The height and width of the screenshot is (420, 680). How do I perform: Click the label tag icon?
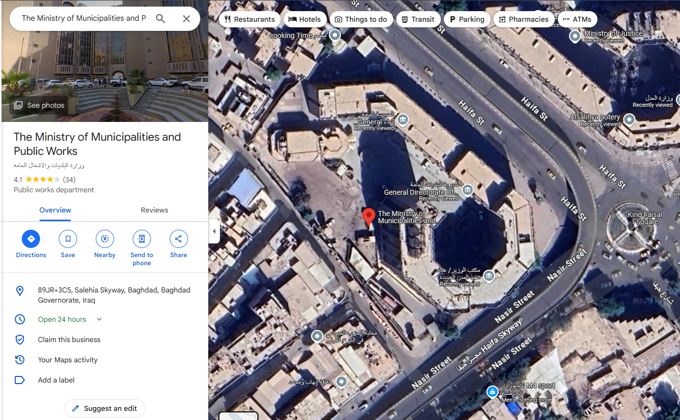(20, 380)
